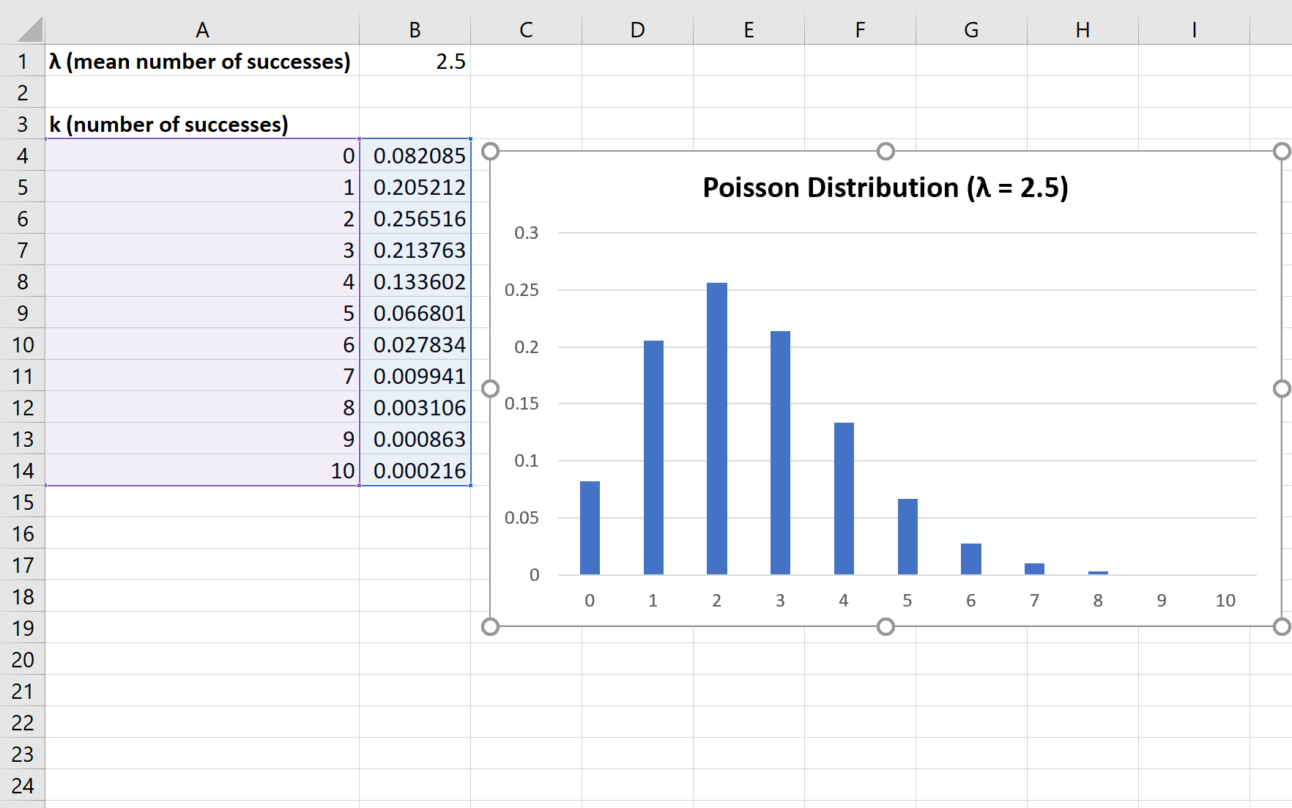This screenshot has height=808, width=1292.
Task: Select the cell with value 0.000216
Action: (416, 471)
